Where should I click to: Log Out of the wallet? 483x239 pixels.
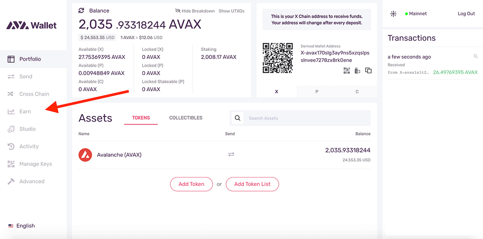pyautogui.click(x=466, y=14)
